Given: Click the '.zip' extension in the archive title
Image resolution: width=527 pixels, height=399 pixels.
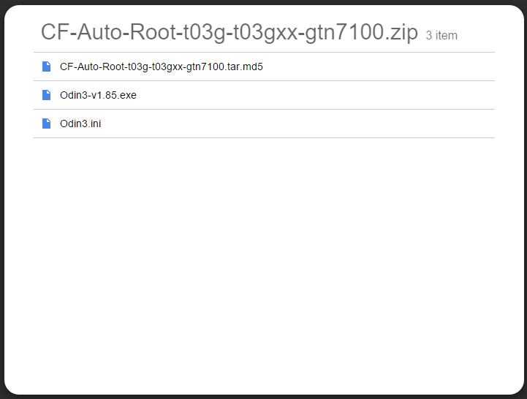Looking at the screenshot, I should pyautogui.click(x=401, y=33).
